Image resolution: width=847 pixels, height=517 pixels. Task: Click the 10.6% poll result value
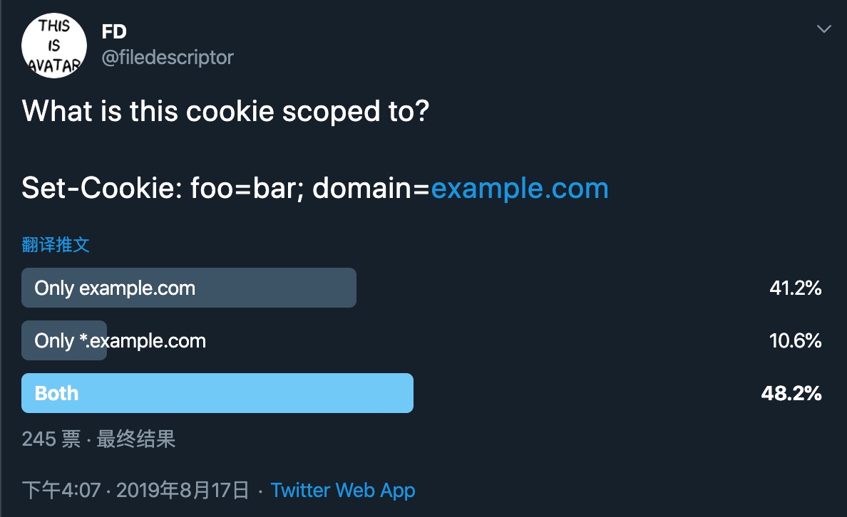coord(795,340)
